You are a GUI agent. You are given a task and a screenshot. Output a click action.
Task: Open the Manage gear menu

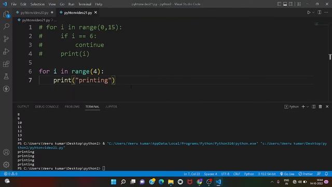[x=6, y=165]
